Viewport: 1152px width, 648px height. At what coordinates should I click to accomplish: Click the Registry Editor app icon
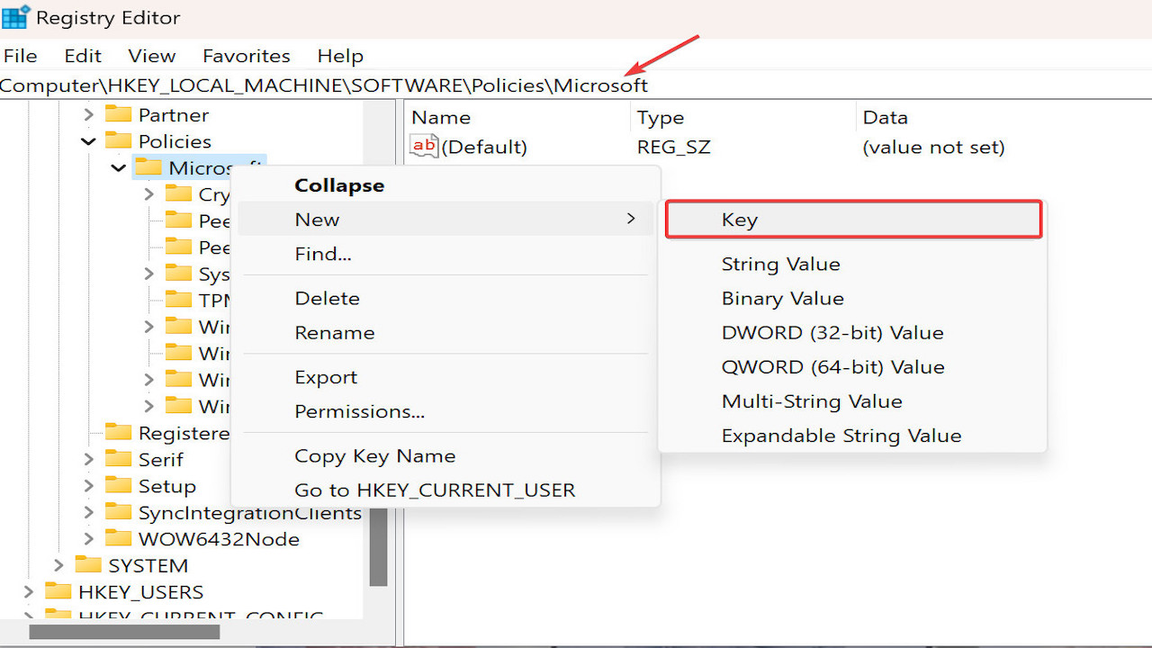tap(15, 17)
